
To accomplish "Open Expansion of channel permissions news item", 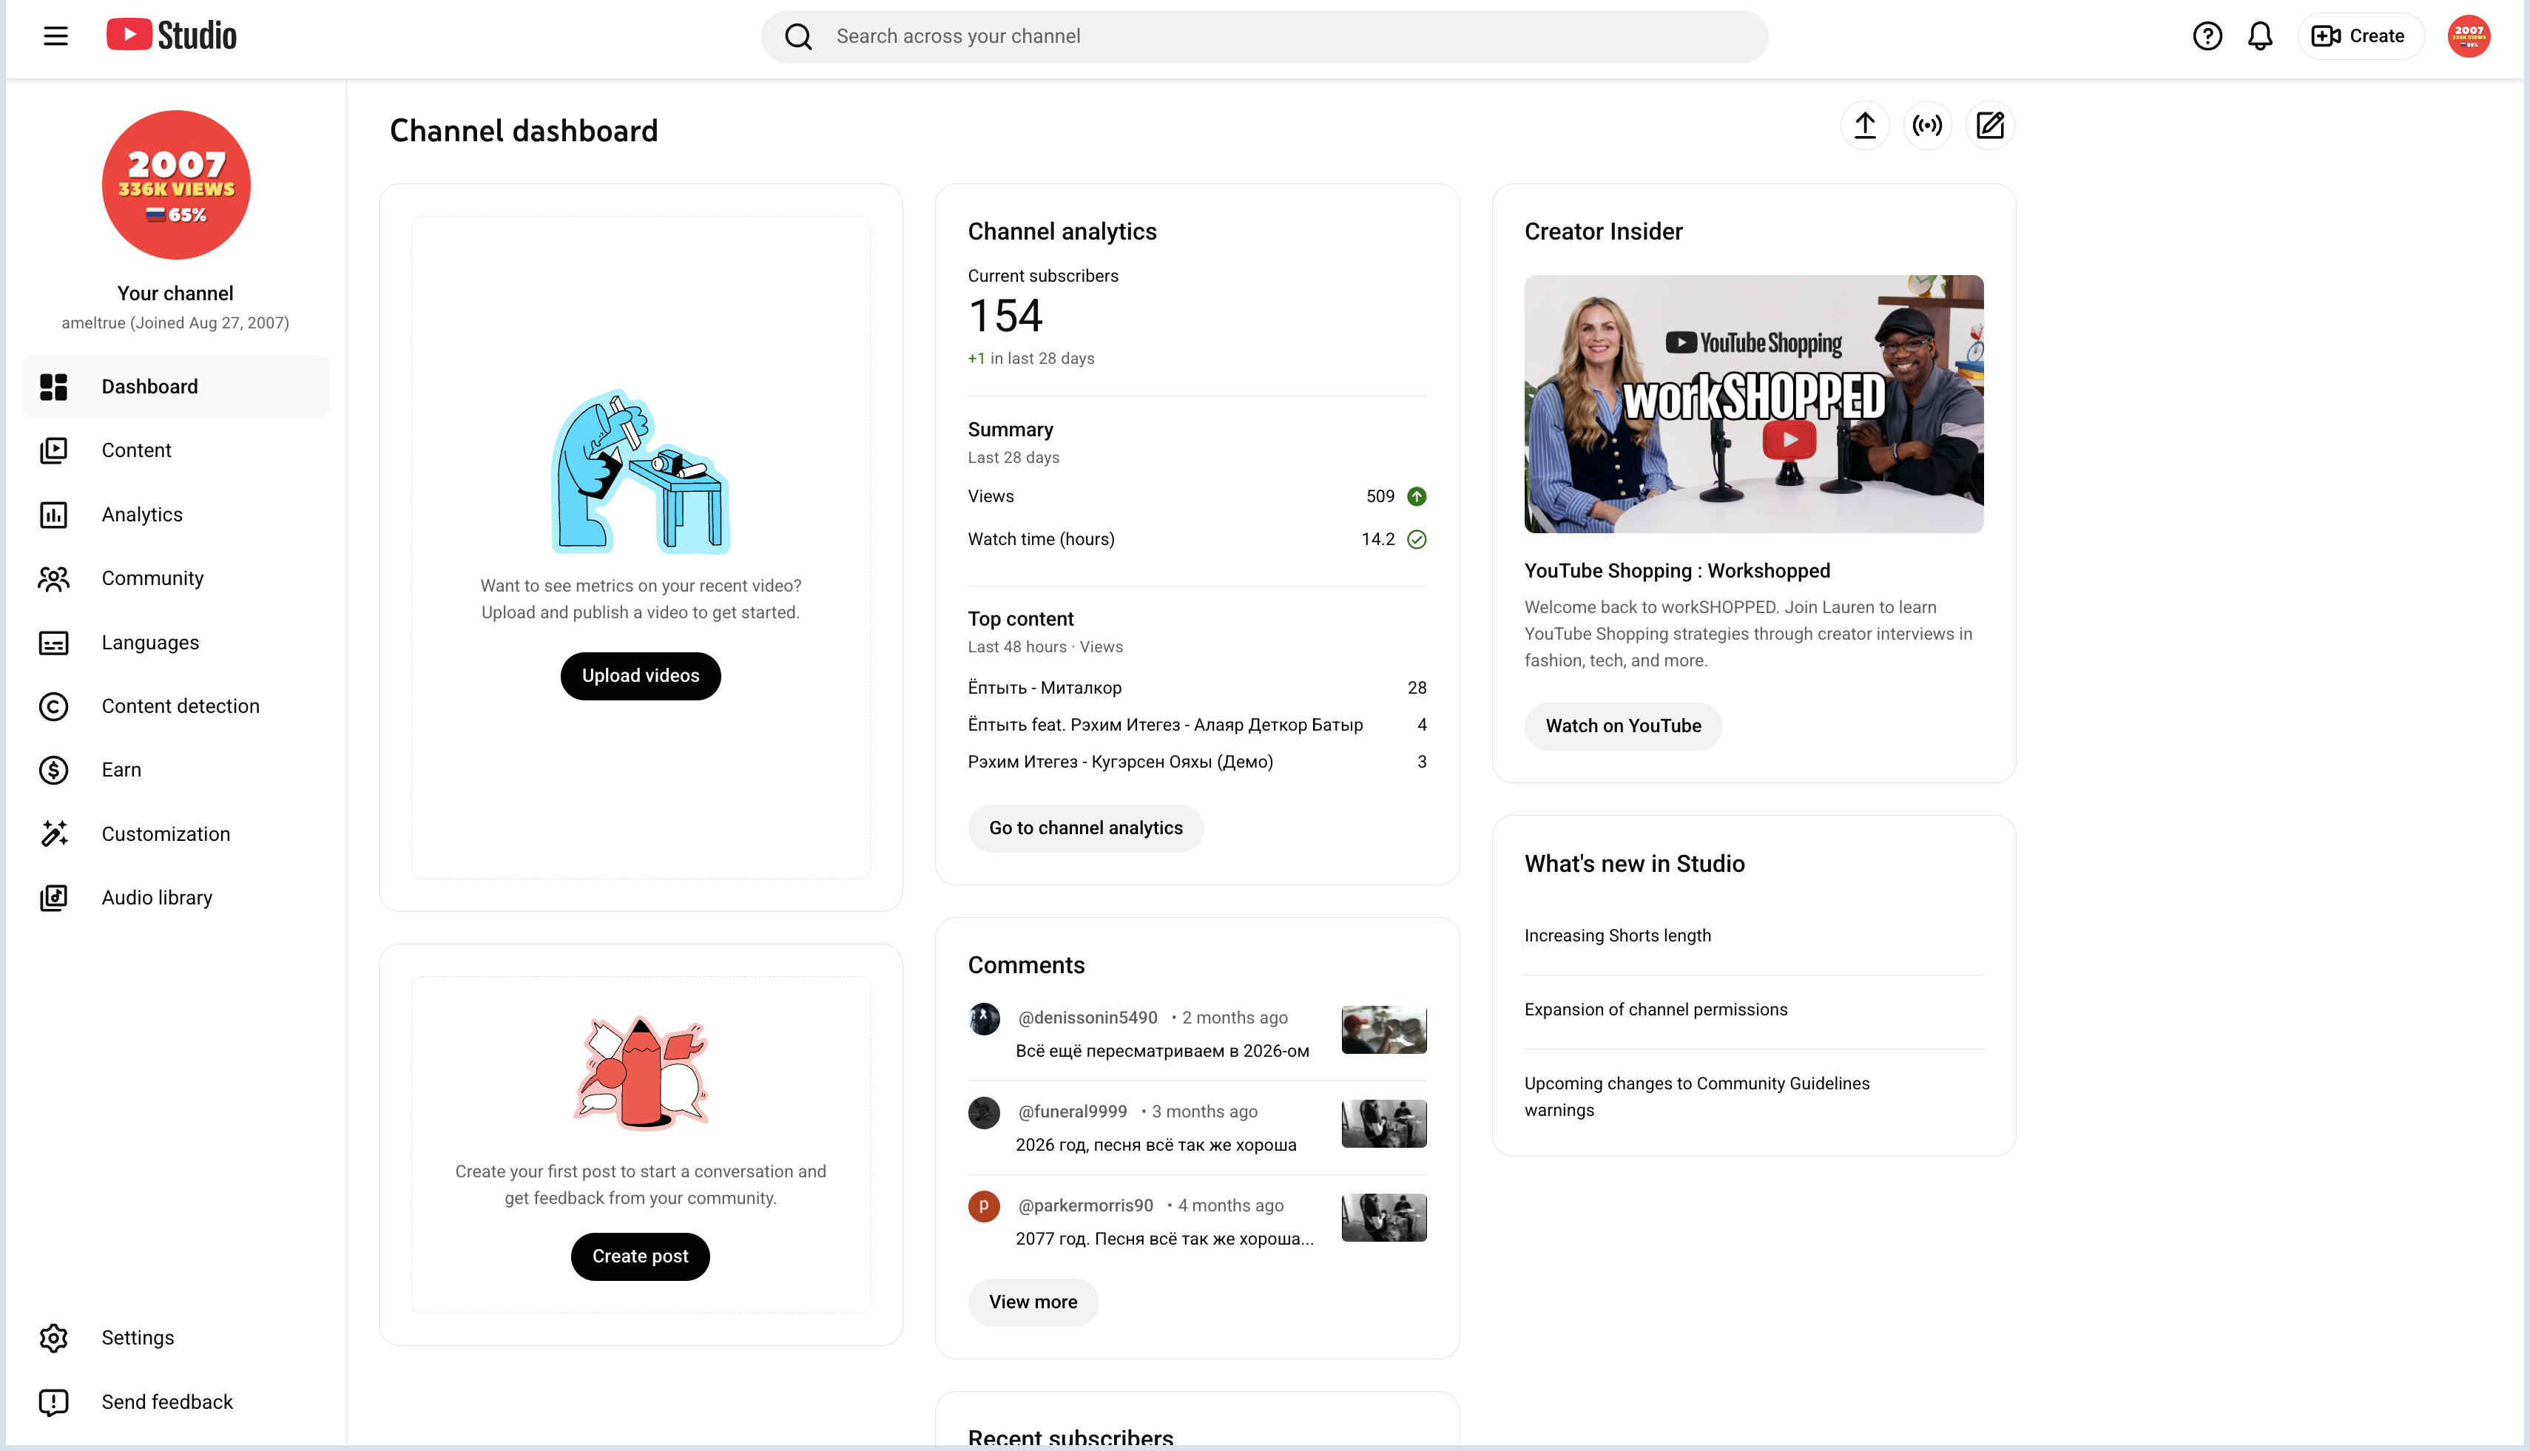I will (1656, 1009).
